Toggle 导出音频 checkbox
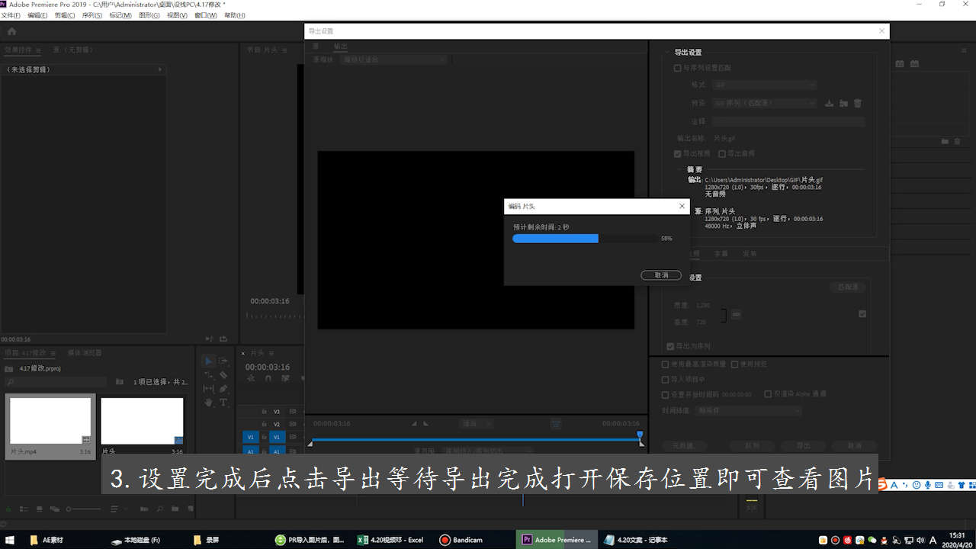This screenshot has width=976, height=549. (722, 153)
